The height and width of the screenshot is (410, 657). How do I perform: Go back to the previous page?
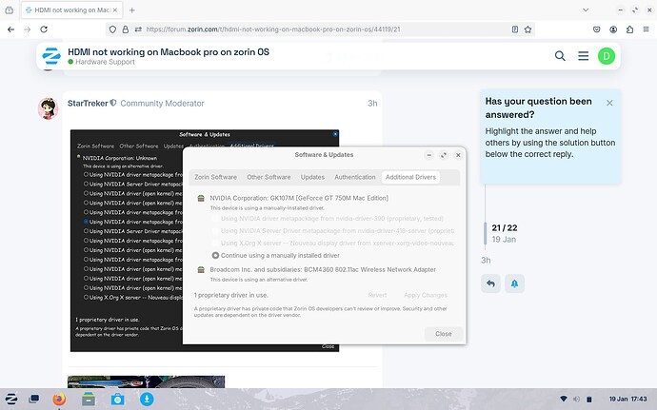(10, 29)
